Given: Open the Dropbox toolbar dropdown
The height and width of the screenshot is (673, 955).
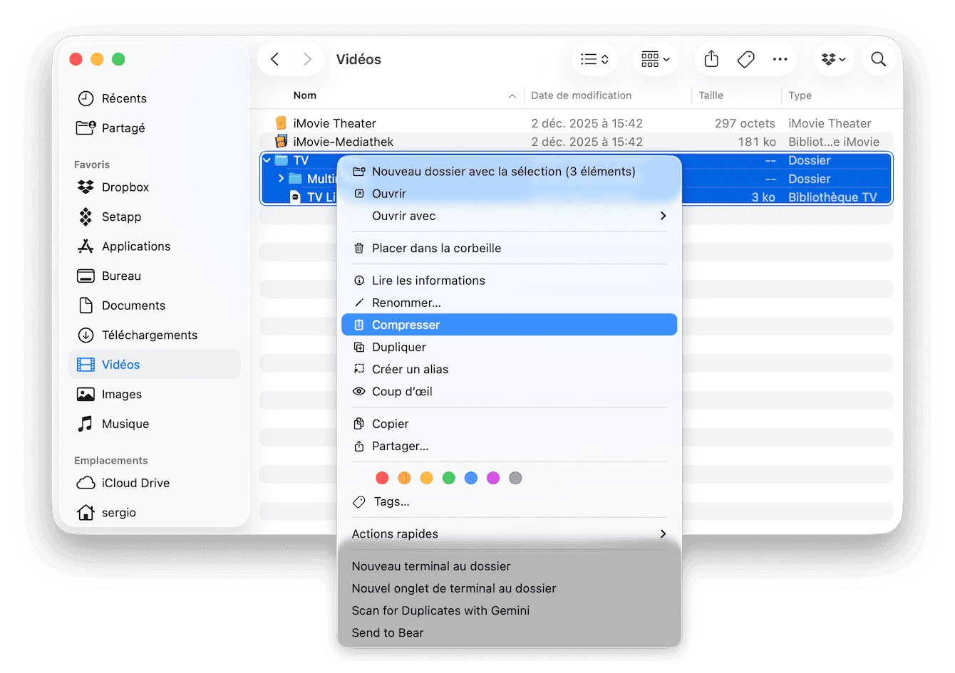Looking at the screenshot, I should pos(833,59).
